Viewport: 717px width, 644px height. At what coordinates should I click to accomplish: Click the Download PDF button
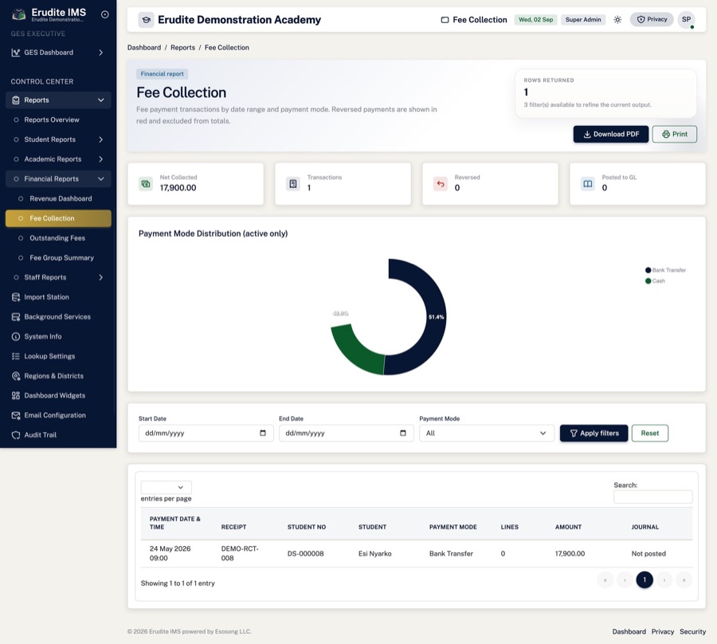611,134
